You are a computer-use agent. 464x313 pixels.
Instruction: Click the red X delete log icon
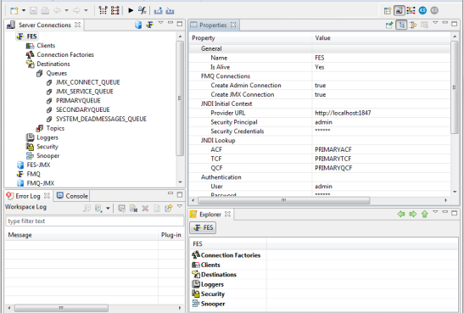145,209
